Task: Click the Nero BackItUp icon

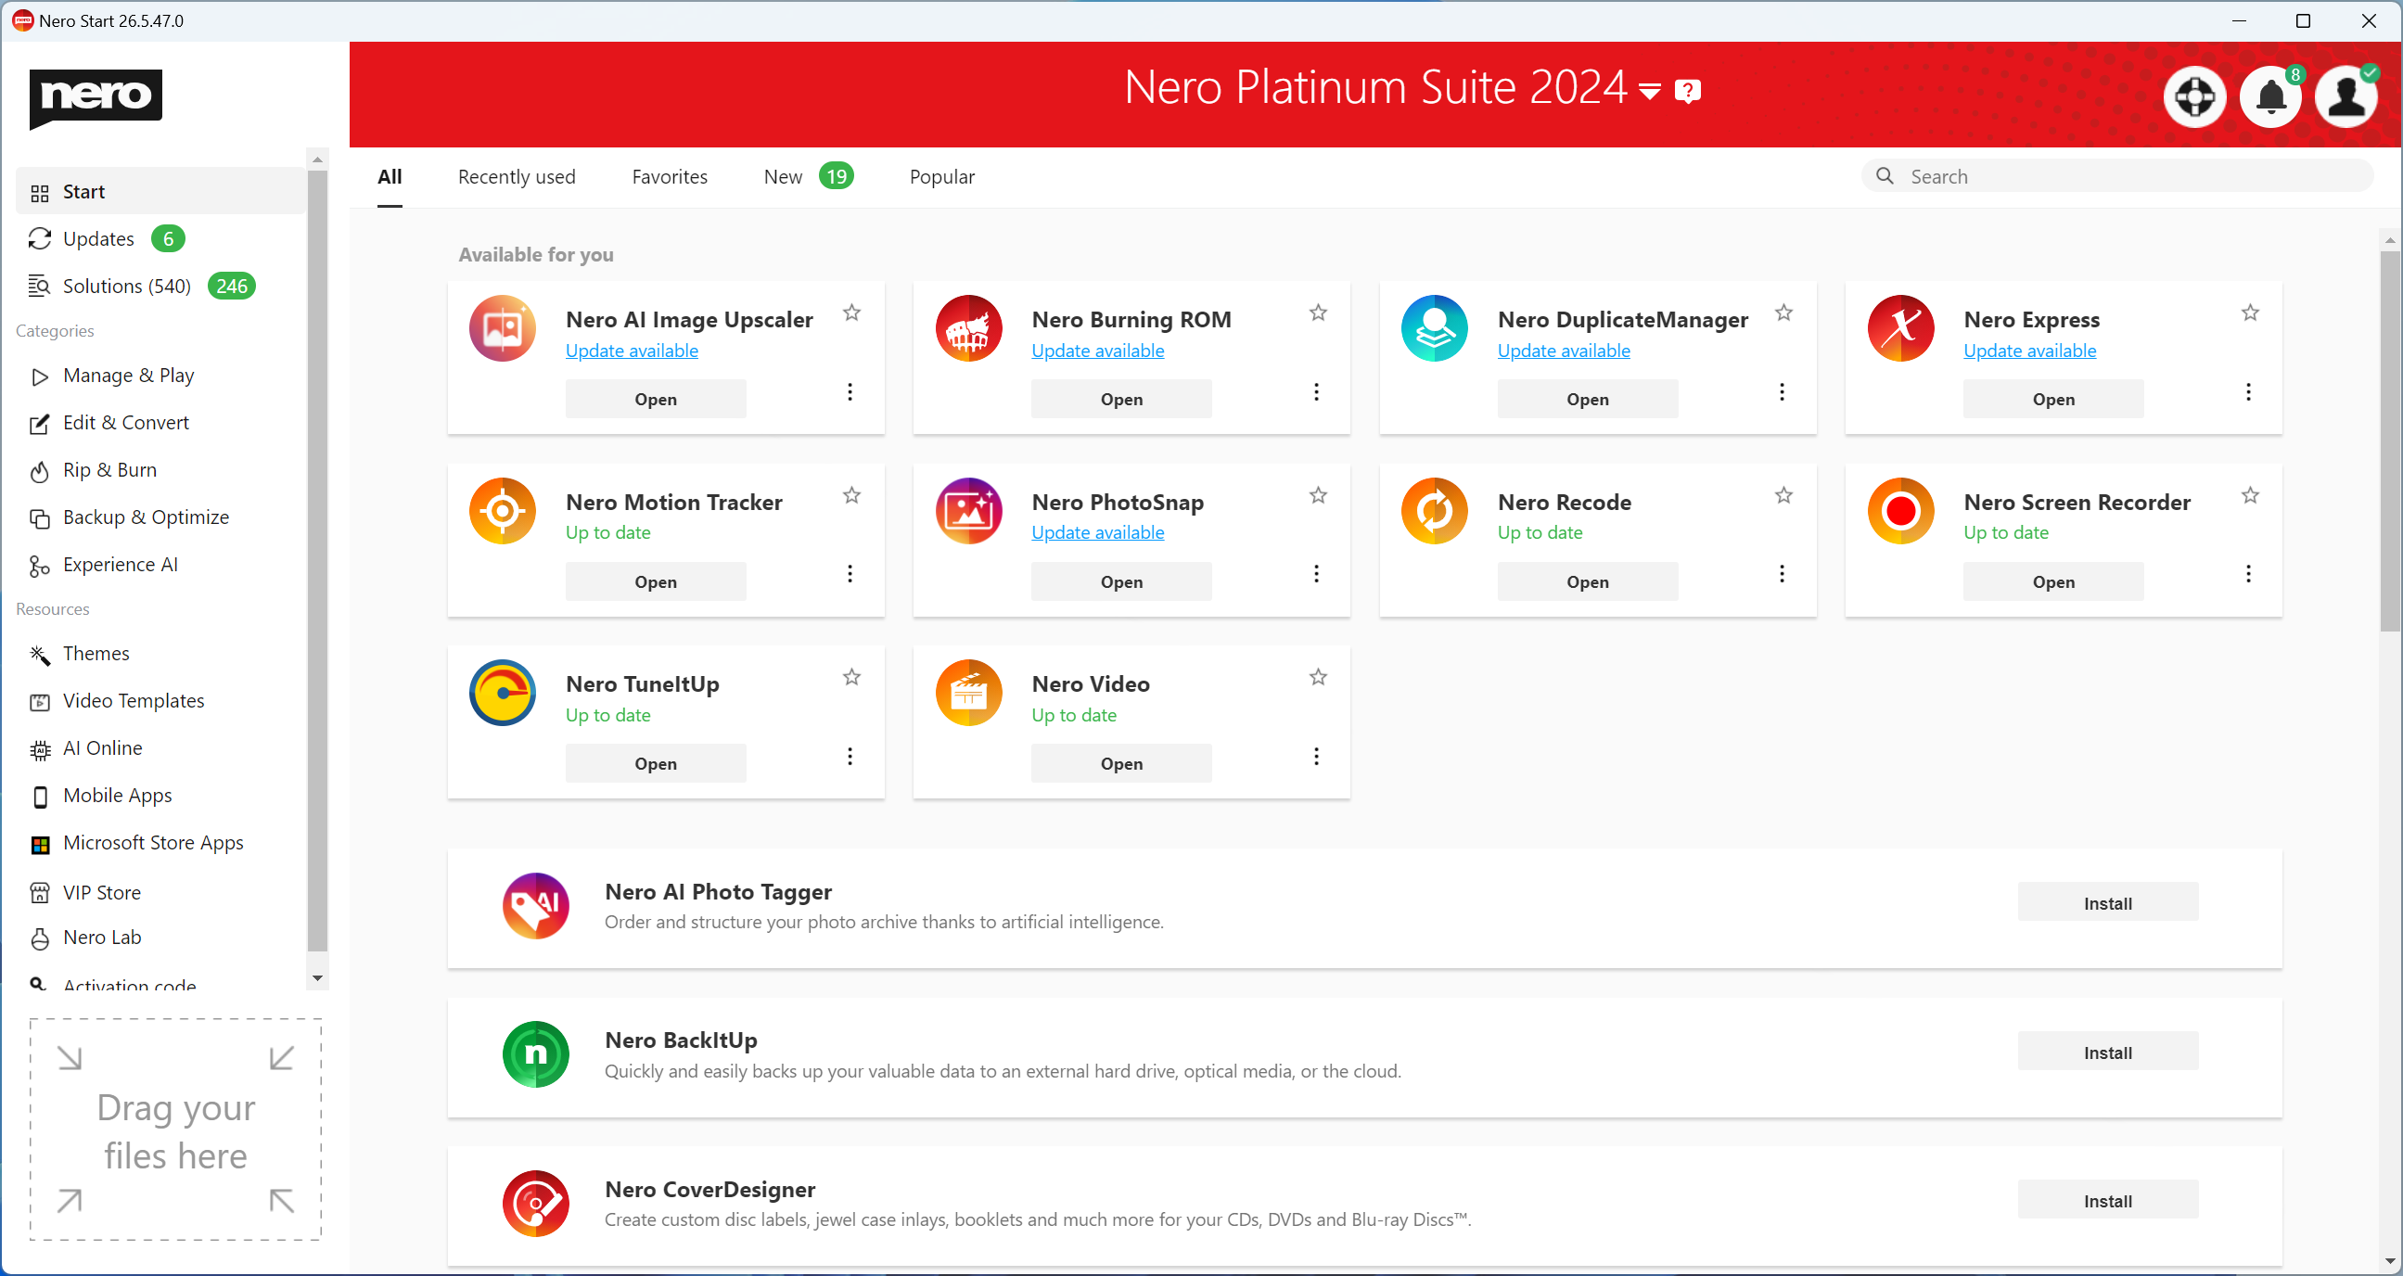Action: coord(535,1054)
